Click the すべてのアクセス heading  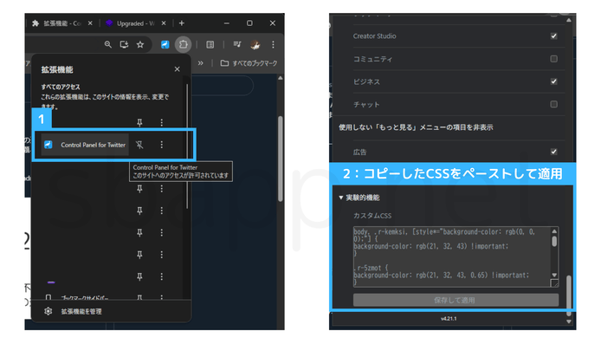pos(61,87)
